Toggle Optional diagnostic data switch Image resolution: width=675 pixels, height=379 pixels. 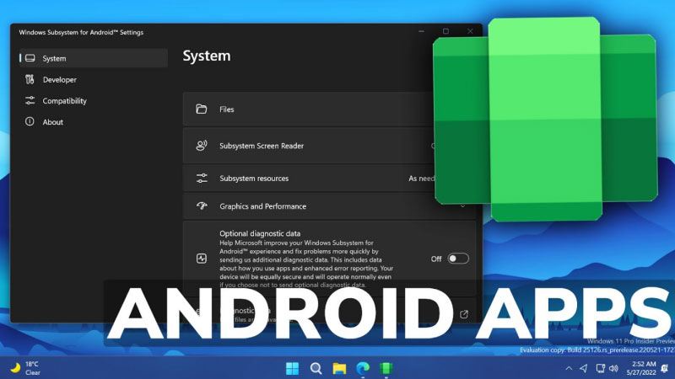click(458, 259)
